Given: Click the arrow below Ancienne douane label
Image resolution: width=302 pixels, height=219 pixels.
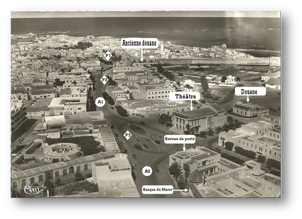Looking at the screenshot, I should pos(142,55).
